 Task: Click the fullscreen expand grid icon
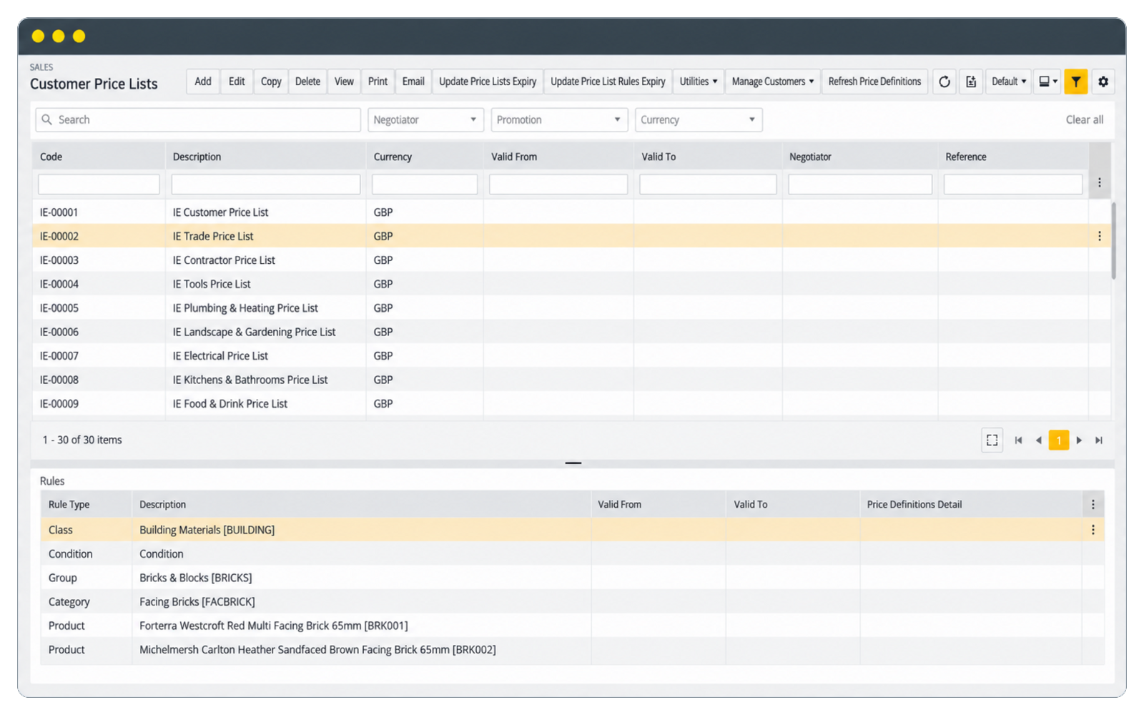click(992, 440)
